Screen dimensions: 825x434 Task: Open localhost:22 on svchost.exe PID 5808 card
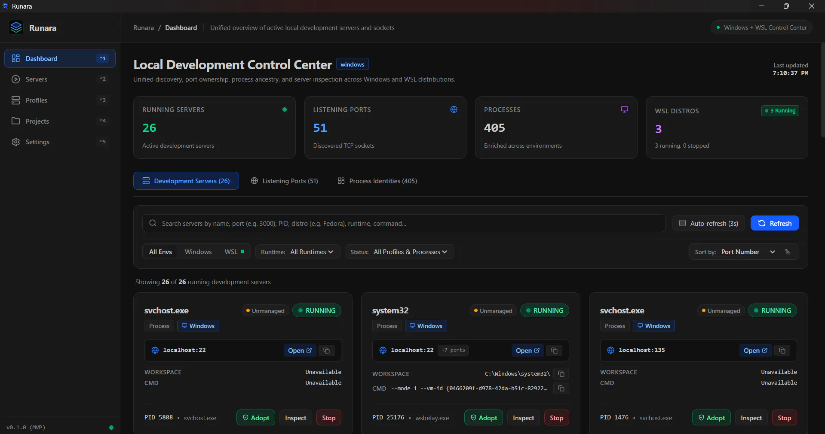[300, 350]
